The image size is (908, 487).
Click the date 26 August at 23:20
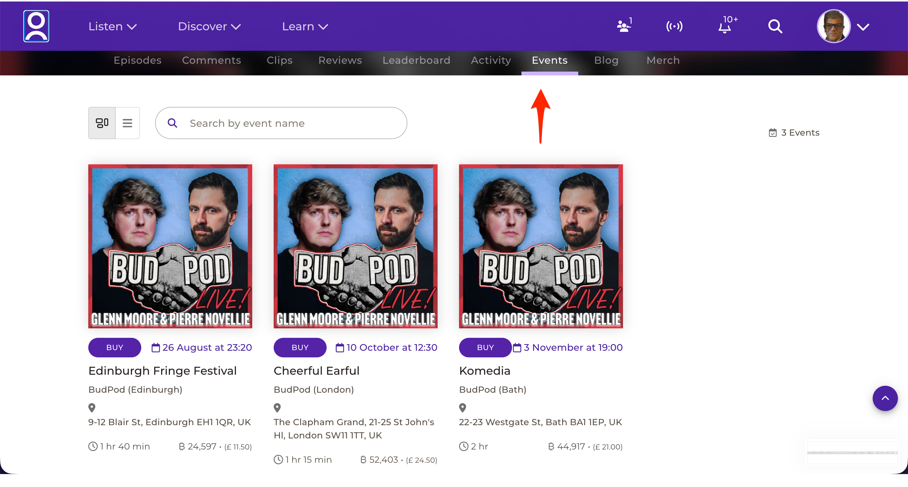pyautogui.click(x=207, y=348)
